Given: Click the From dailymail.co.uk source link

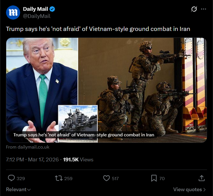Looking at the screenshot, I should [x=28, y=147].
